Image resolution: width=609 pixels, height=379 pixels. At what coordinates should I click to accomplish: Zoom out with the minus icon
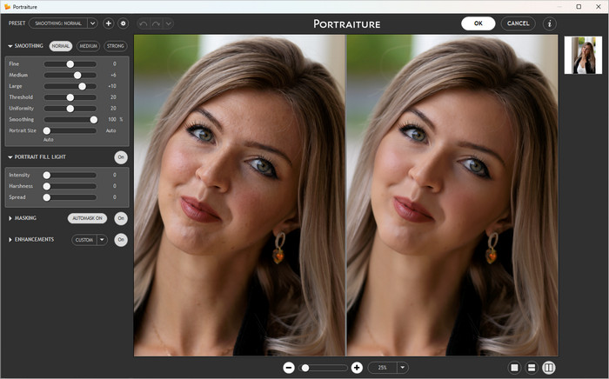(x=289, y=368)
